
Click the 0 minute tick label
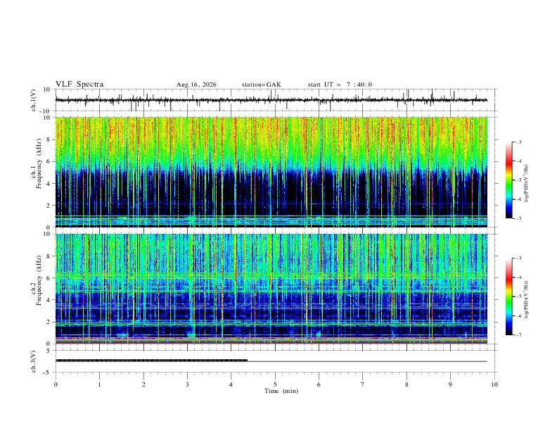[x=56, y=385]
